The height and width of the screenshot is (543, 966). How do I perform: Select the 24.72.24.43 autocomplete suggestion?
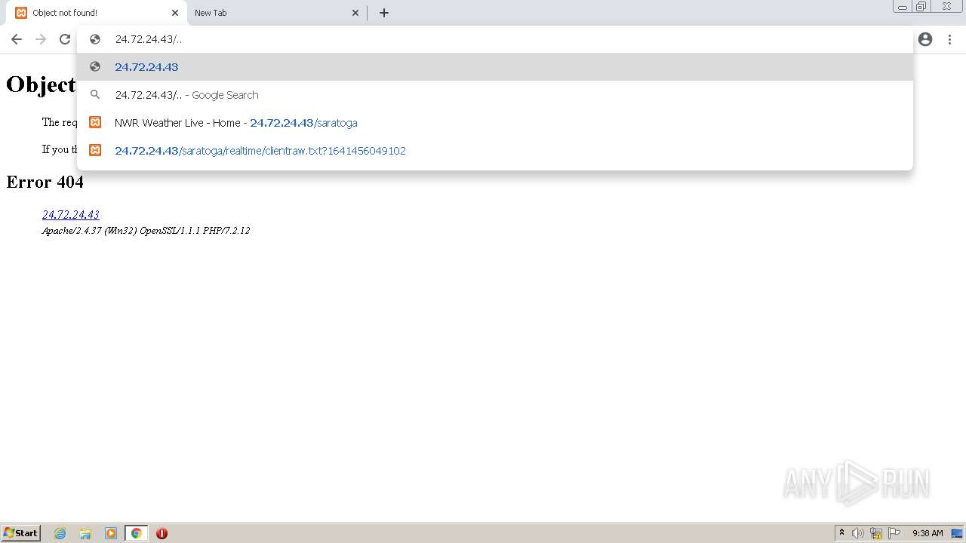click(x=495, y=67)
